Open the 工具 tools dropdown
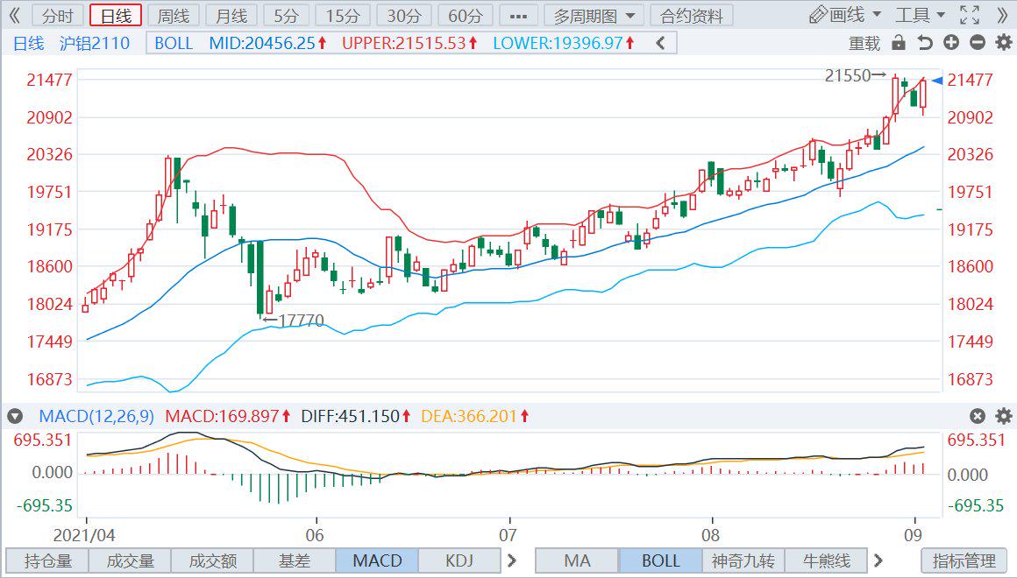1017x578 pixels. (x=920, y=15)
